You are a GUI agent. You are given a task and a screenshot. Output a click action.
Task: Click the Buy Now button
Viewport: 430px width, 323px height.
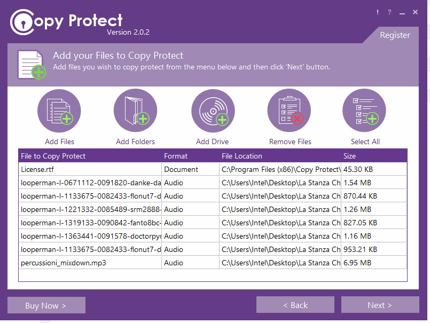(46, 305)
